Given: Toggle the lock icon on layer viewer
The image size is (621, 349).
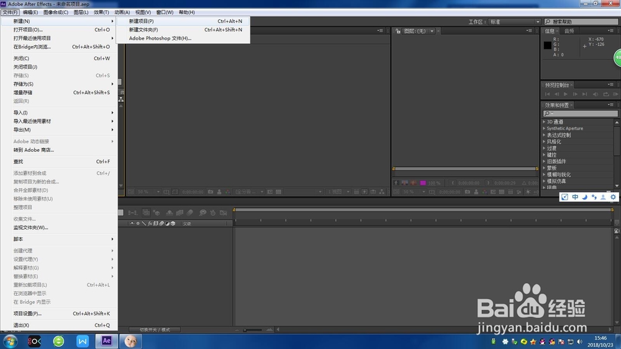Looking at the screenshot, I should click(x=397, y=31).
